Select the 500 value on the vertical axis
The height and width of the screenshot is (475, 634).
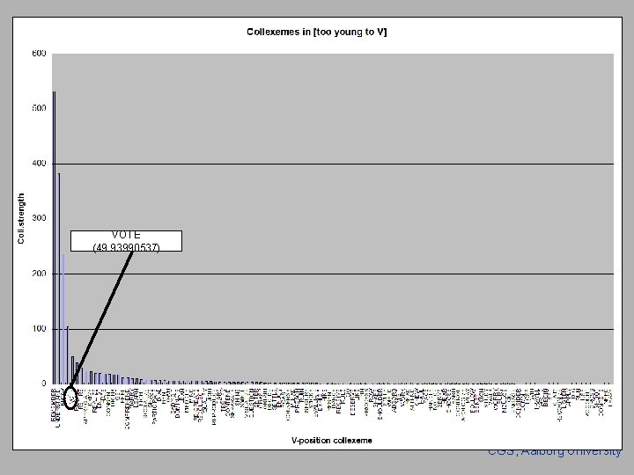click(40, 108)
